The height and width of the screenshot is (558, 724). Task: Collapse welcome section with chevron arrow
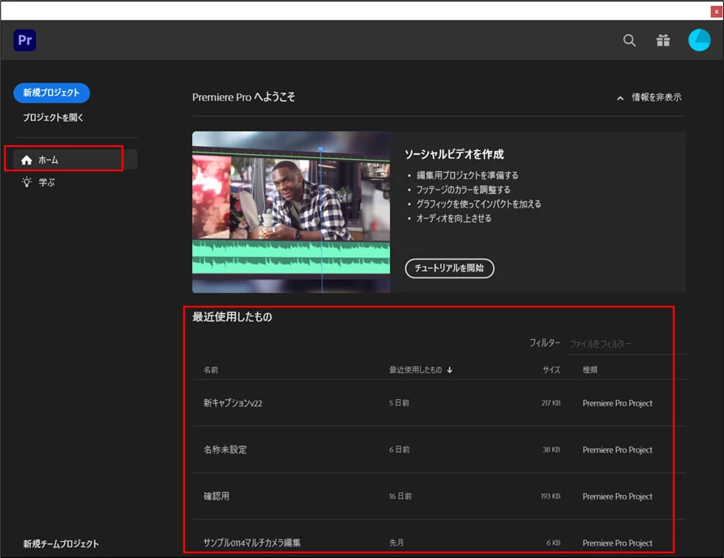pyautogui.click(x=620, y=98)
